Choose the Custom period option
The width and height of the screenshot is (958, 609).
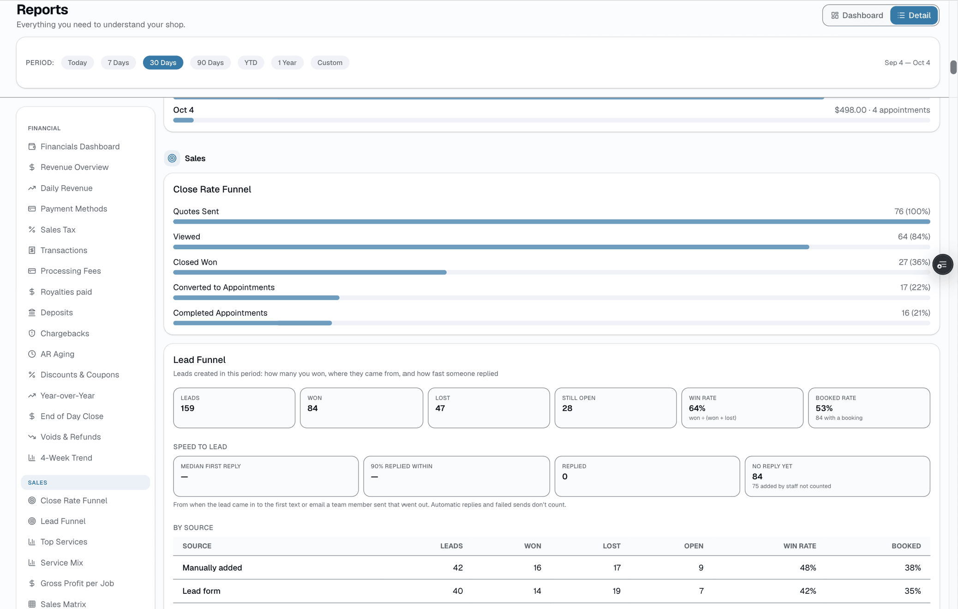(330, 63)
